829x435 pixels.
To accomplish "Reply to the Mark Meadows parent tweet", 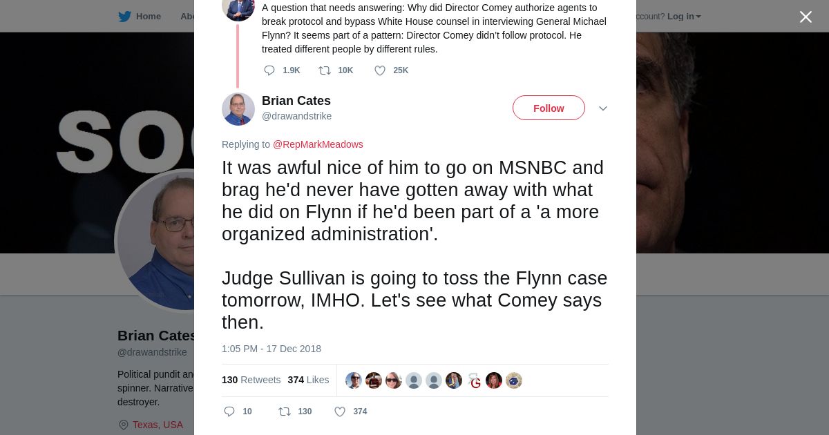I will point(269,70).
